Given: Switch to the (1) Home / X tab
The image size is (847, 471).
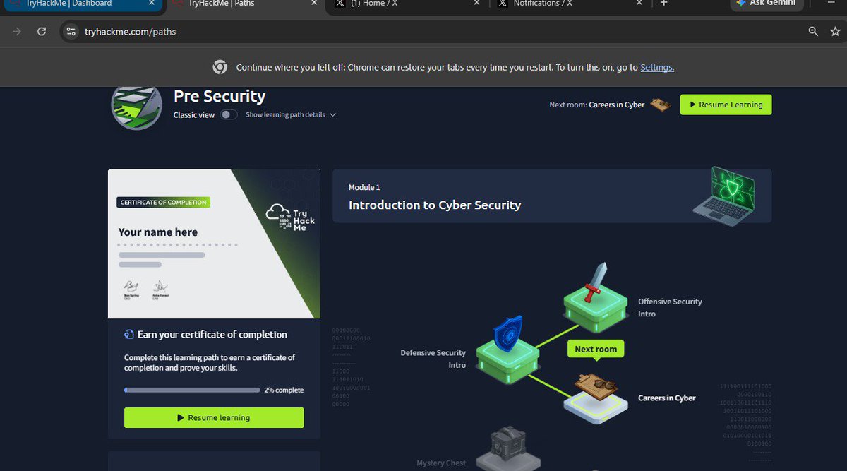Looking at the screenshot, I should point(408,4).
